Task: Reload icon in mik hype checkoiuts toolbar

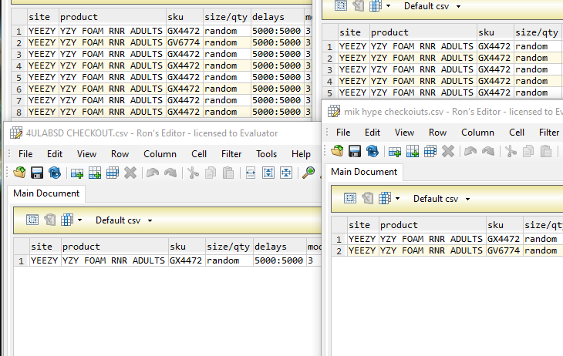Action: pyautogui.click(x=373, y=152)
